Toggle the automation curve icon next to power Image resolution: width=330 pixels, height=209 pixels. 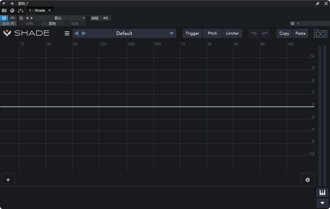[12, 18]
